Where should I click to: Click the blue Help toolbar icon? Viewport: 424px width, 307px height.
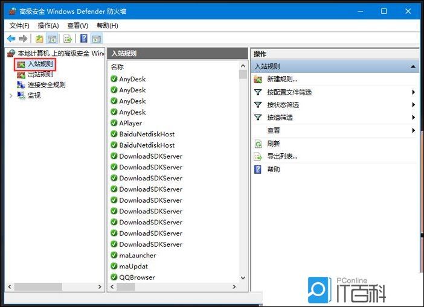[84, 39]
